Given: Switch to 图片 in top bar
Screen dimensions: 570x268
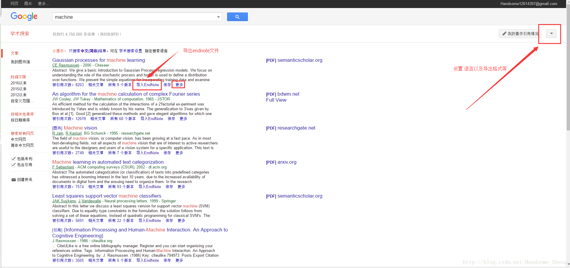Looking at the screenshot, I should click(28, 4).
